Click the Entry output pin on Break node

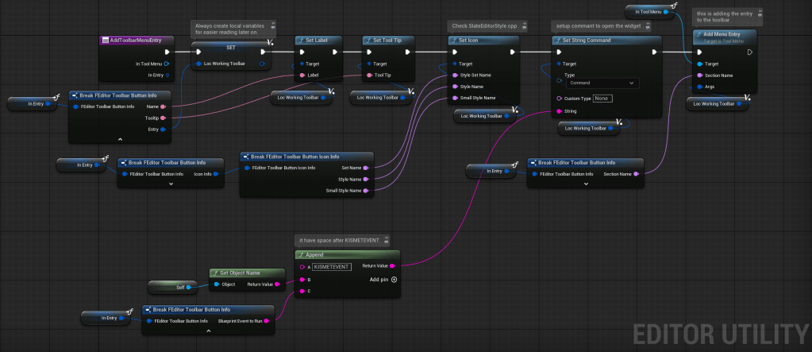pos(164,129)
